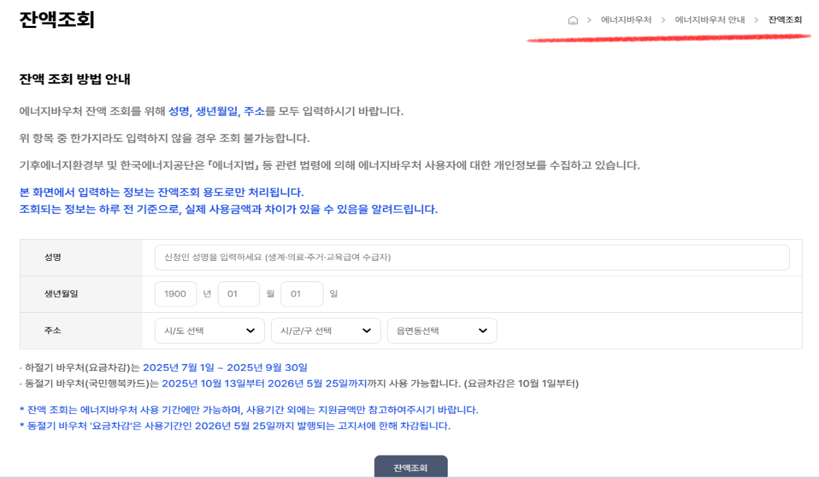Open 에너지바우처 안내 breadcrumb link
The image size is (819, 478).
pyautogui.click(x=710, y=20)
